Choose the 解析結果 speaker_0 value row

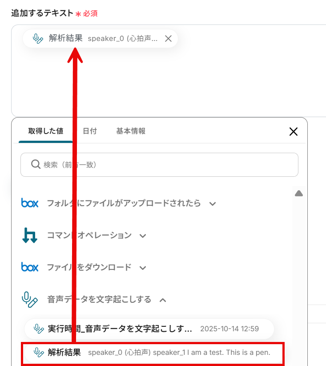click(153, 353)
